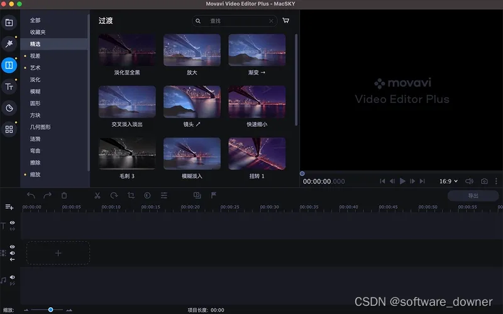Select the 镜头 transition thumbnail
This screenshot has height=314, width=503.
point(192,102)
